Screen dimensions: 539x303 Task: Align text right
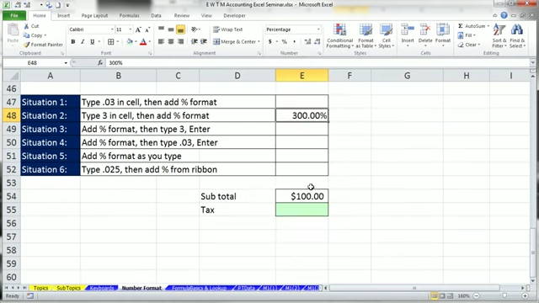pyautogui.click(x=180, y=41)
